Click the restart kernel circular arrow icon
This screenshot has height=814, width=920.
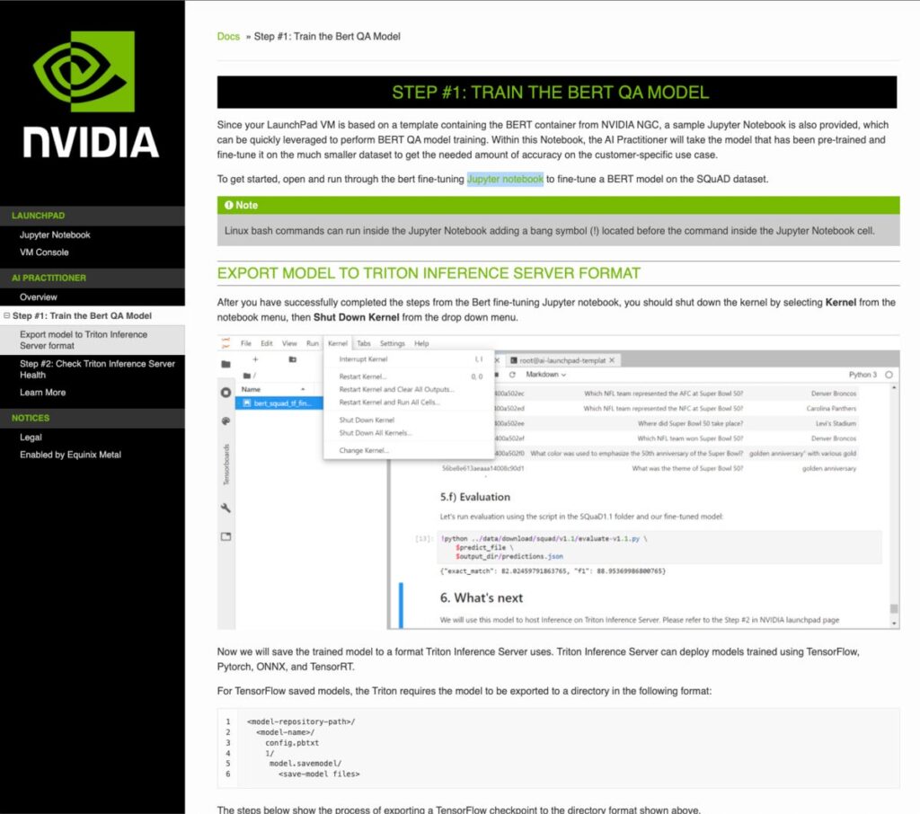[x=512, y=375]
